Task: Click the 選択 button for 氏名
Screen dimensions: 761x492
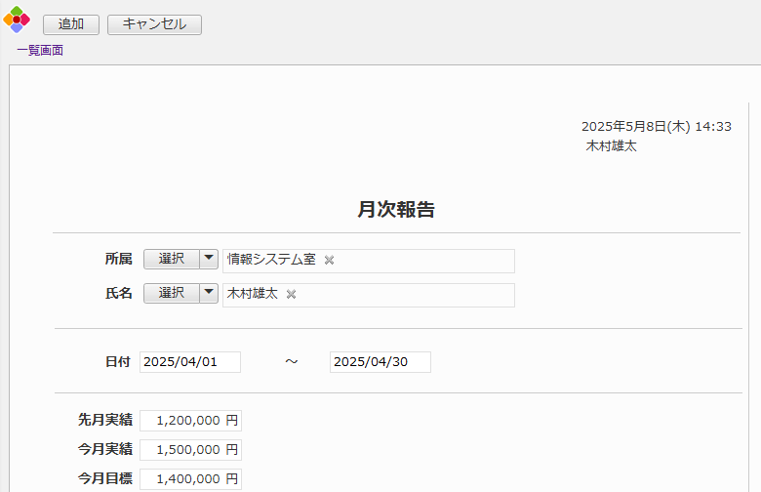Action: click(x=172, y=293)
